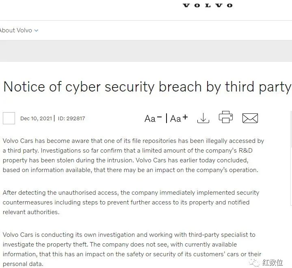Print the article using printer icon
The width and height of the screenshot is (292, 268).
click(226, 117)
